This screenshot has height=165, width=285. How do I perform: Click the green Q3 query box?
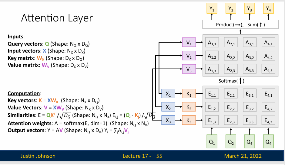250,141
